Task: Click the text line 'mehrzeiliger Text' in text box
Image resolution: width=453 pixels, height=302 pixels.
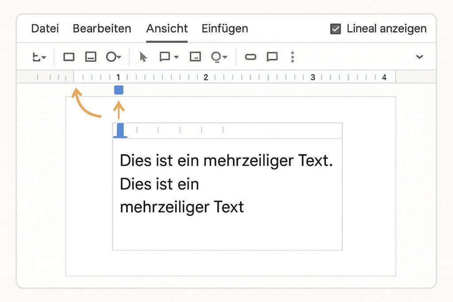Action: 181,206
